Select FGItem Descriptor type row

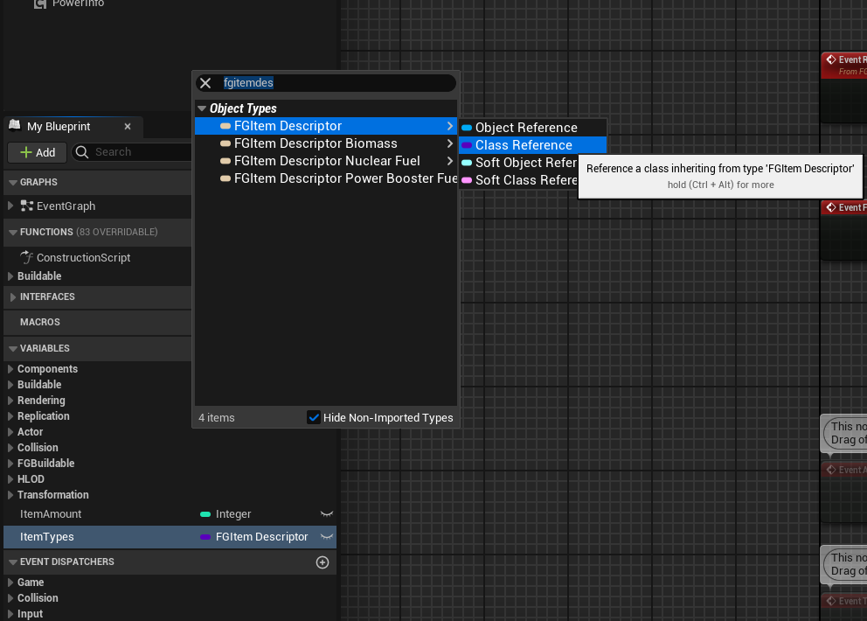[326, 126]
